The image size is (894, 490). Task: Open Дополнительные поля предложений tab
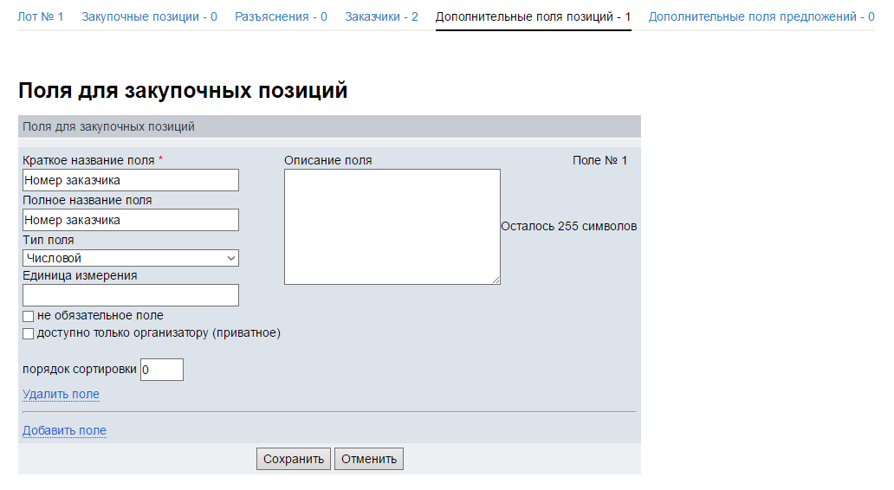pos(761,17)
